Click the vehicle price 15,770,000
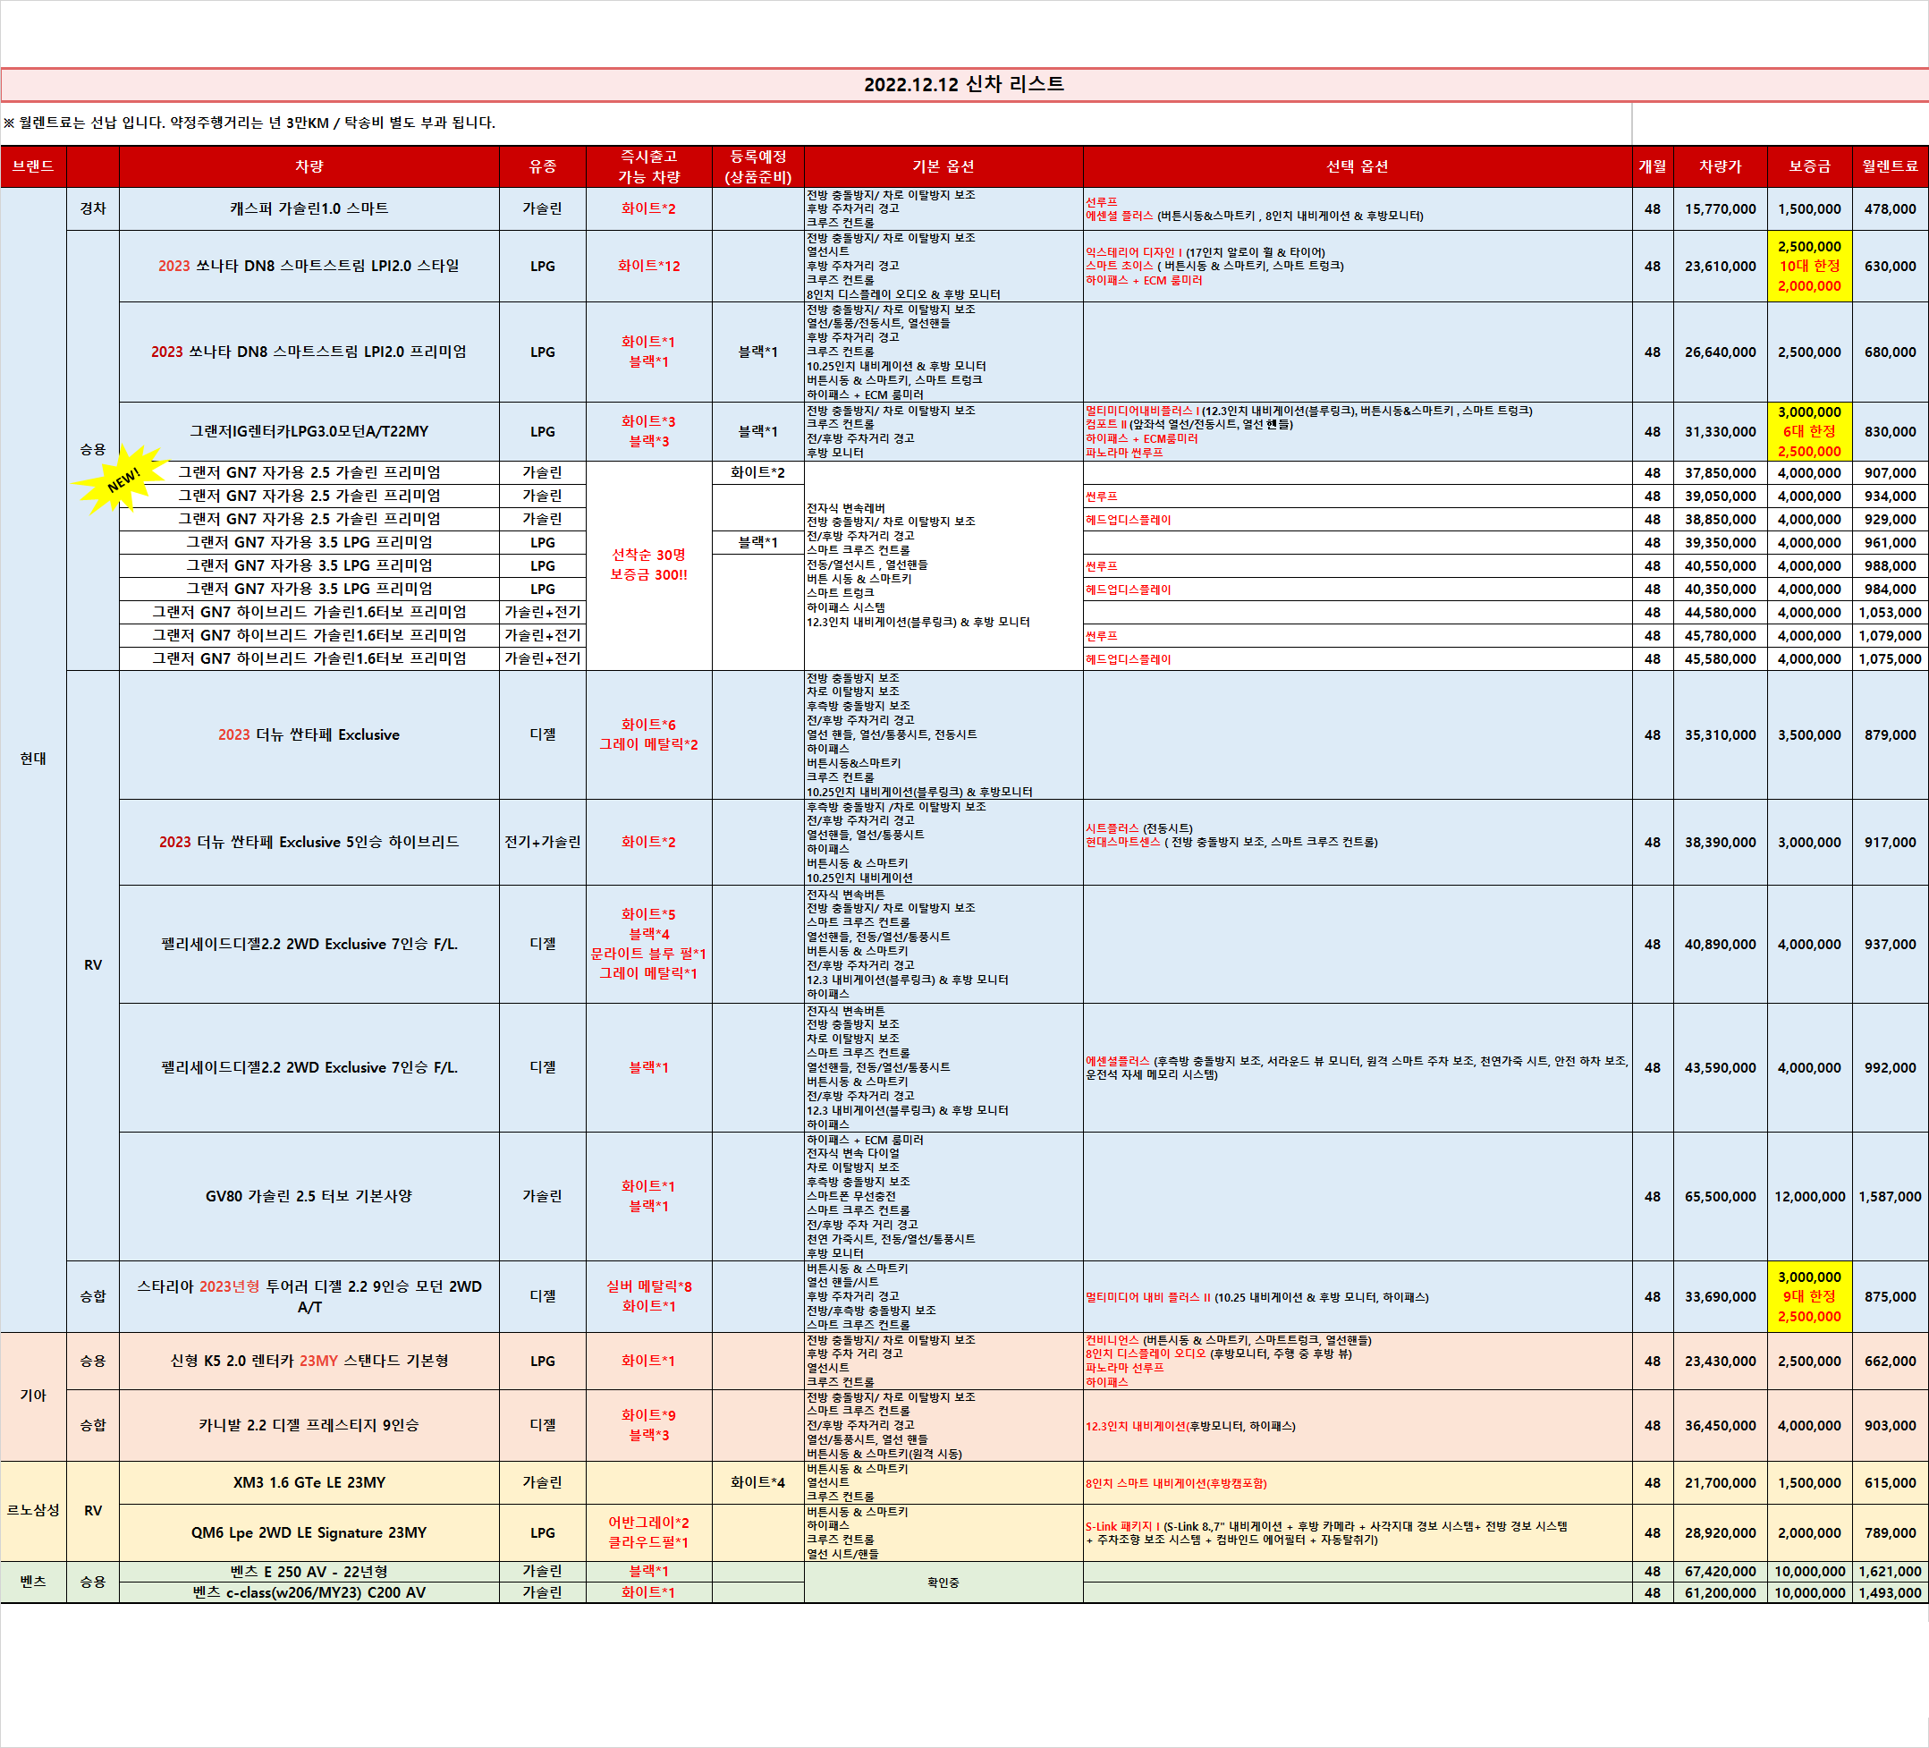The width and height of the screenshot is (1929, 1748). click(x=1721, y=208)
